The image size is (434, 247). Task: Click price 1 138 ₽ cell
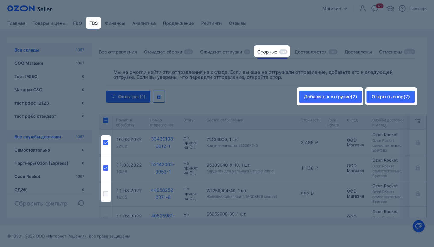pos(310,168)
